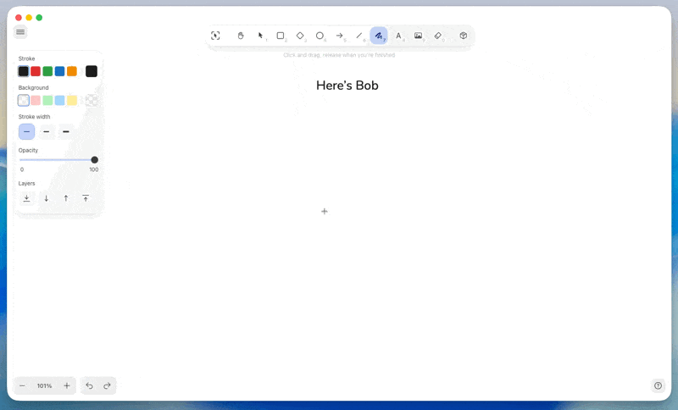Select the Hand pan tool
The width and height of the screenshot is (678, 410).
click(241, 36)
